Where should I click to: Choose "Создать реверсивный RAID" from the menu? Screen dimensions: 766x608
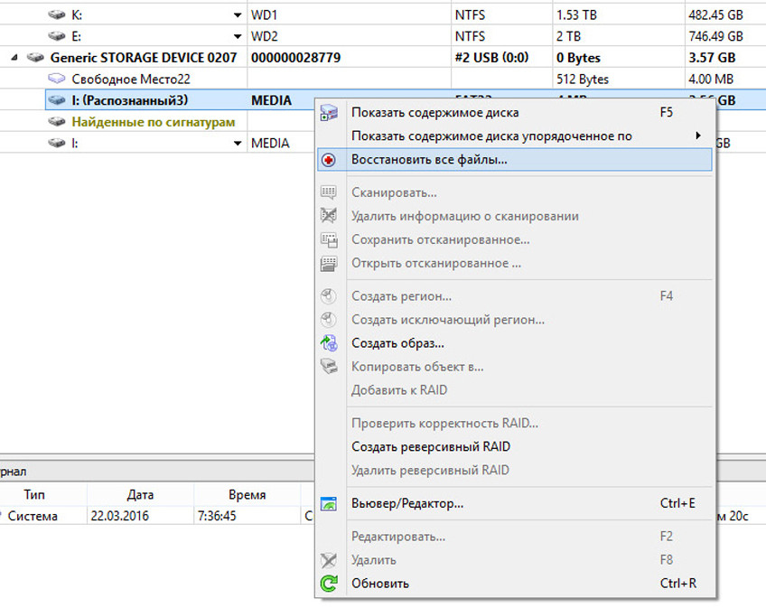pos(430,446)
